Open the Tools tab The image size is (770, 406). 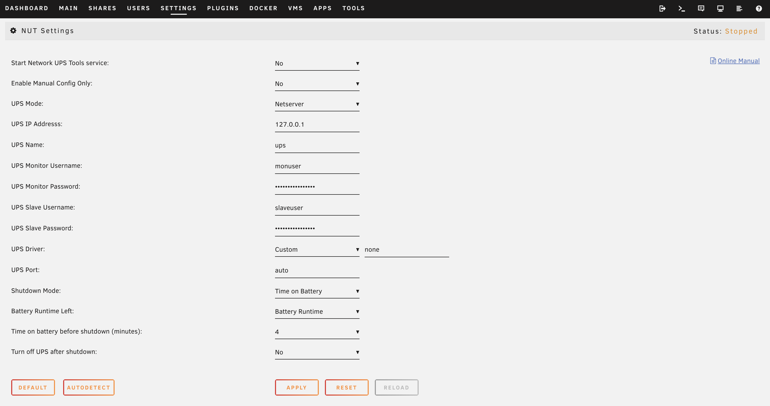[354, 8]
